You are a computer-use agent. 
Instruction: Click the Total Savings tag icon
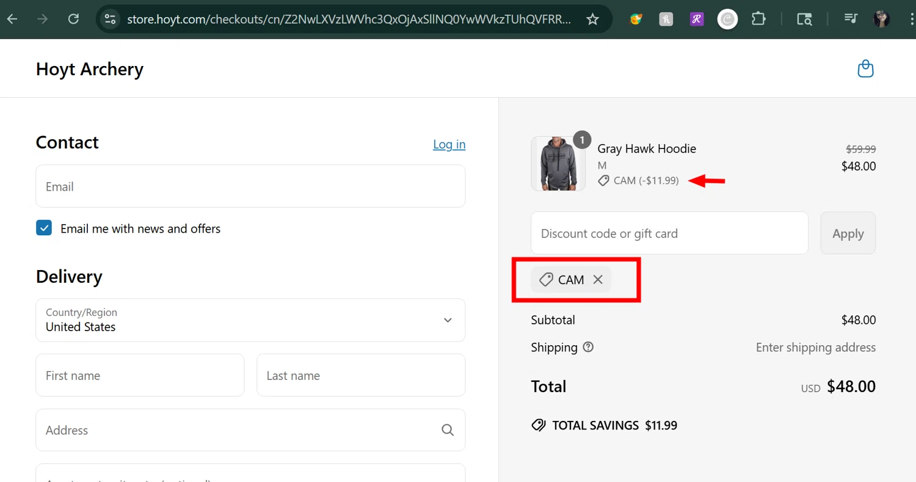(x=538, y=425)
